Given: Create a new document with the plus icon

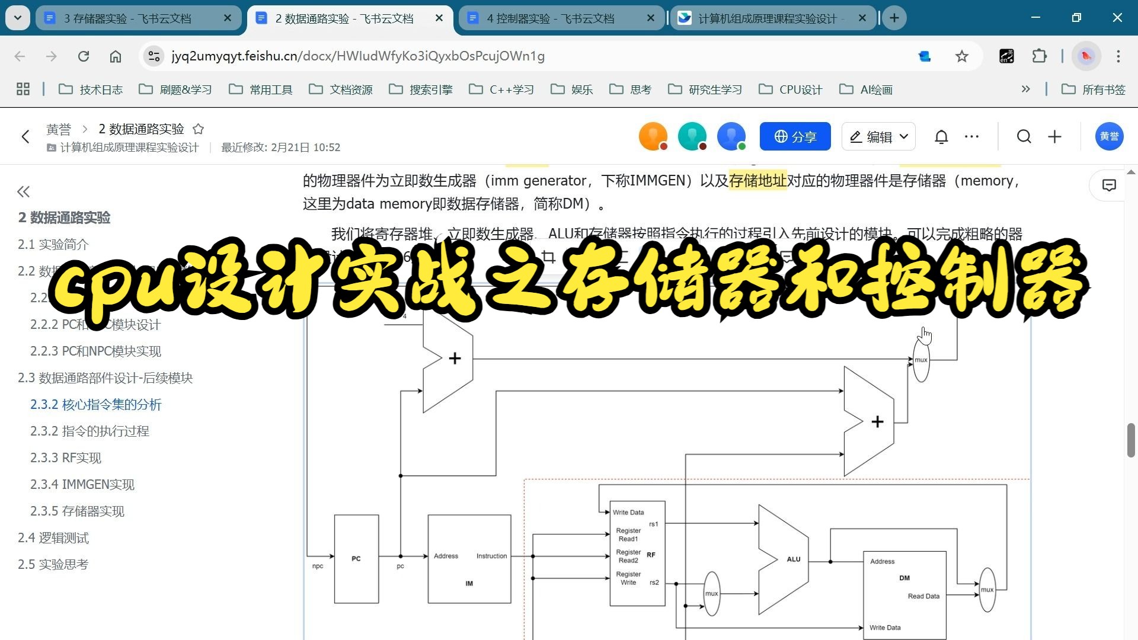Looking at the screenshot, I should [1054, 136].
